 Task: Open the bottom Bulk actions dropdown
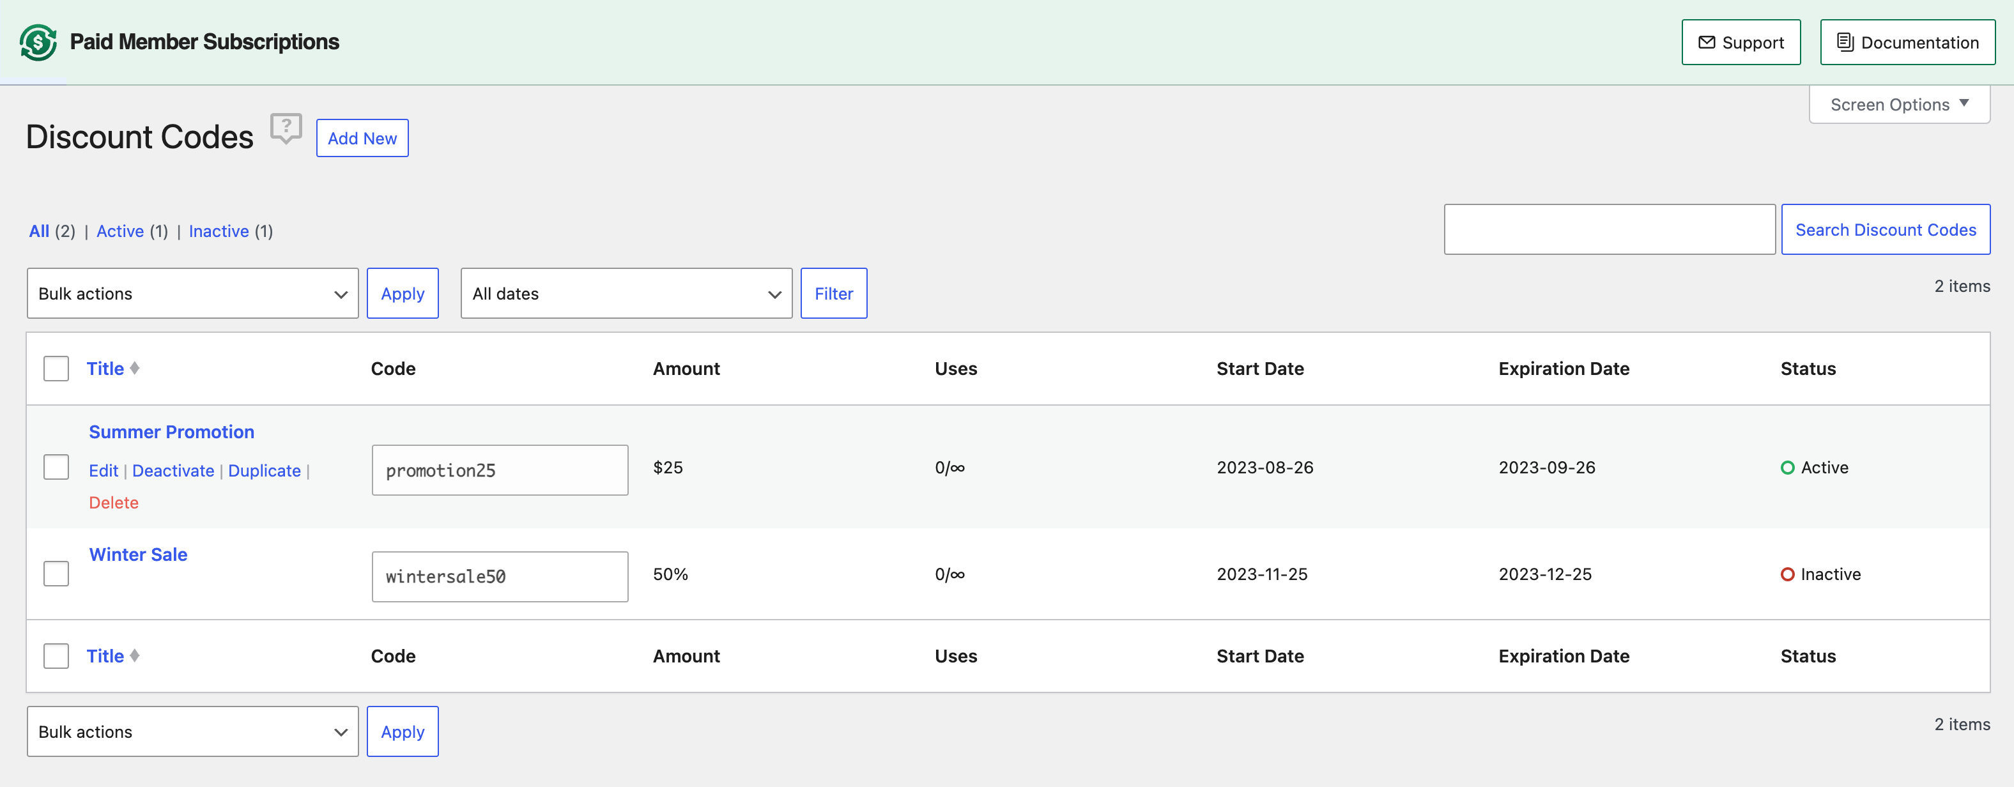(192, 731)
